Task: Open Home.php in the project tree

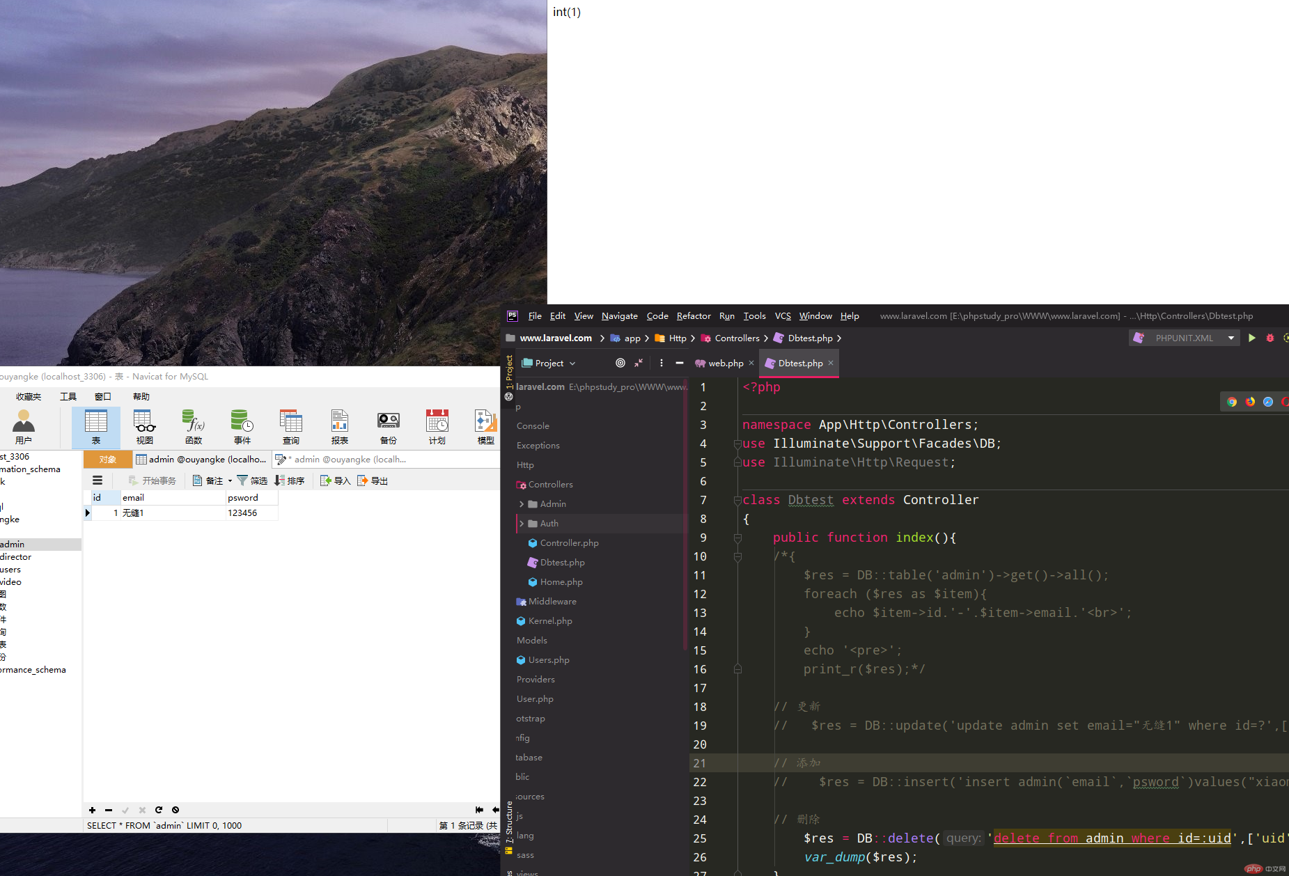Action: (561, 581)
